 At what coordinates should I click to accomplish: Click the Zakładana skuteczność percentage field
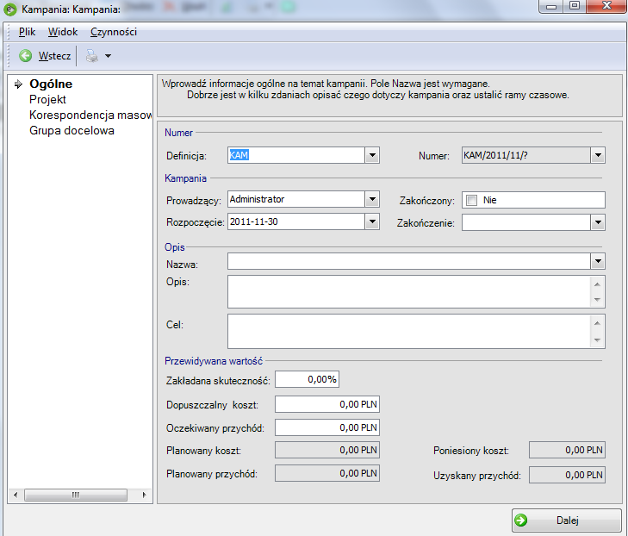(x=308, y=379)
